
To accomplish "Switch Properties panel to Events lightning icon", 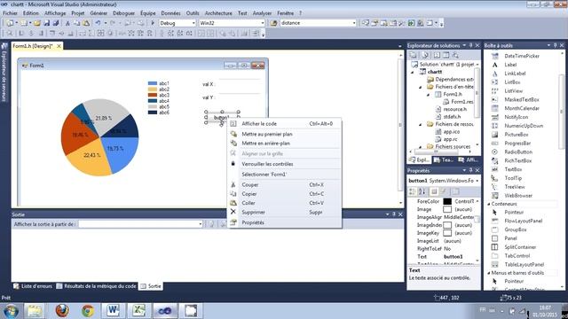I will tap(444, 191).
